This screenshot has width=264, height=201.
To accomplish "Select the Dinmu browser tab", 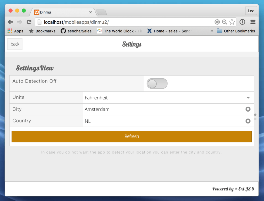I will 59,12.
